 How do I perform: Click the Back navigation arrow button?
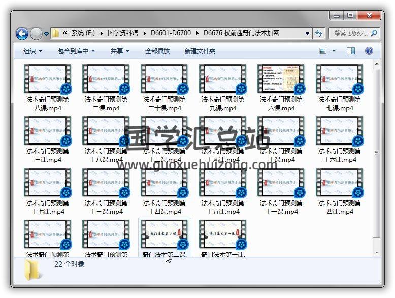coord(22,34)
